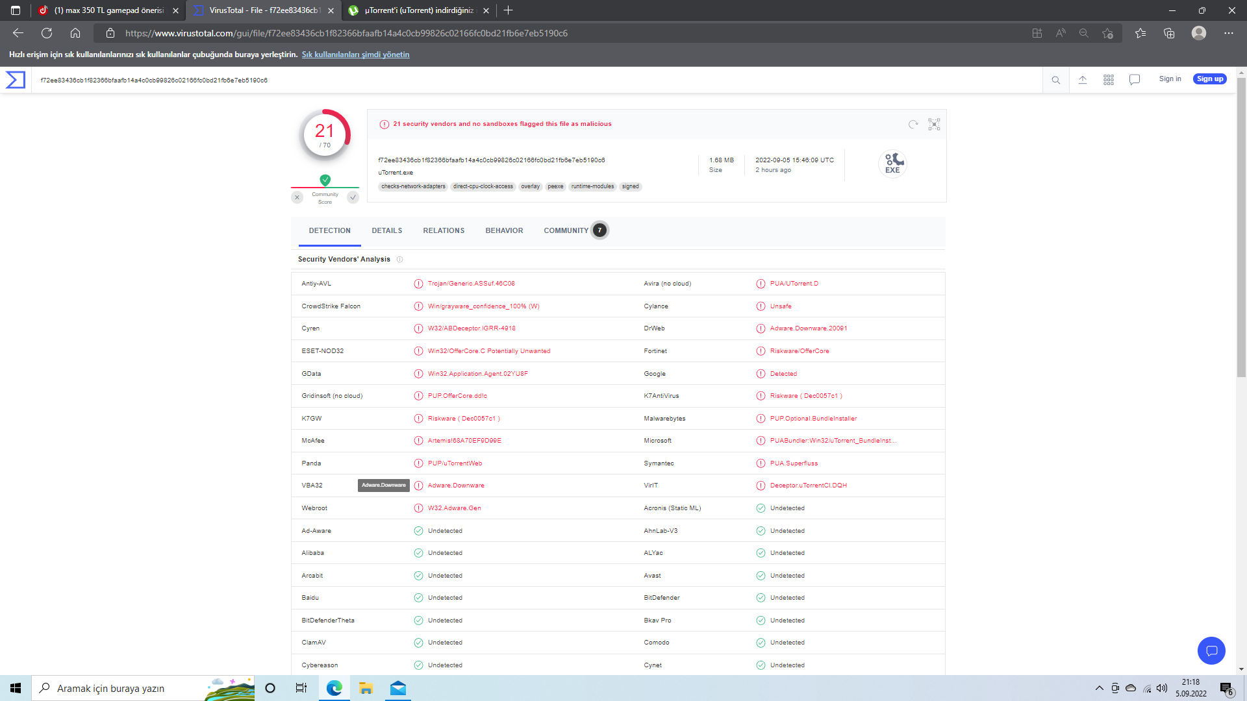1247x701 pixels.
Task: Add page to favorites star icon
Action: tap(1107, 33)
